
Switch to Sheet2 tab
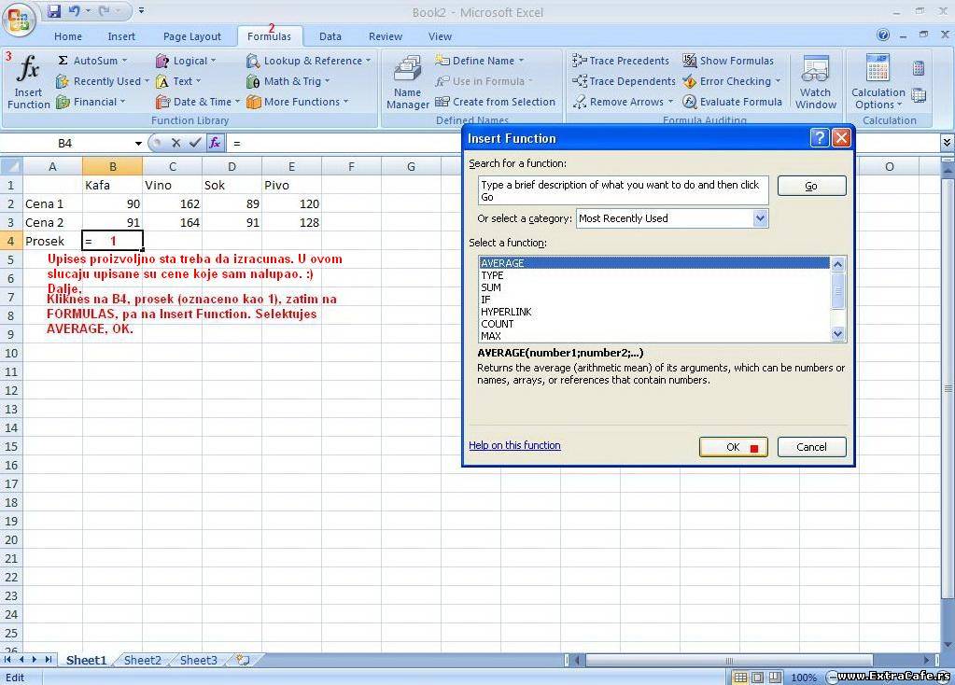click(143, 660)
